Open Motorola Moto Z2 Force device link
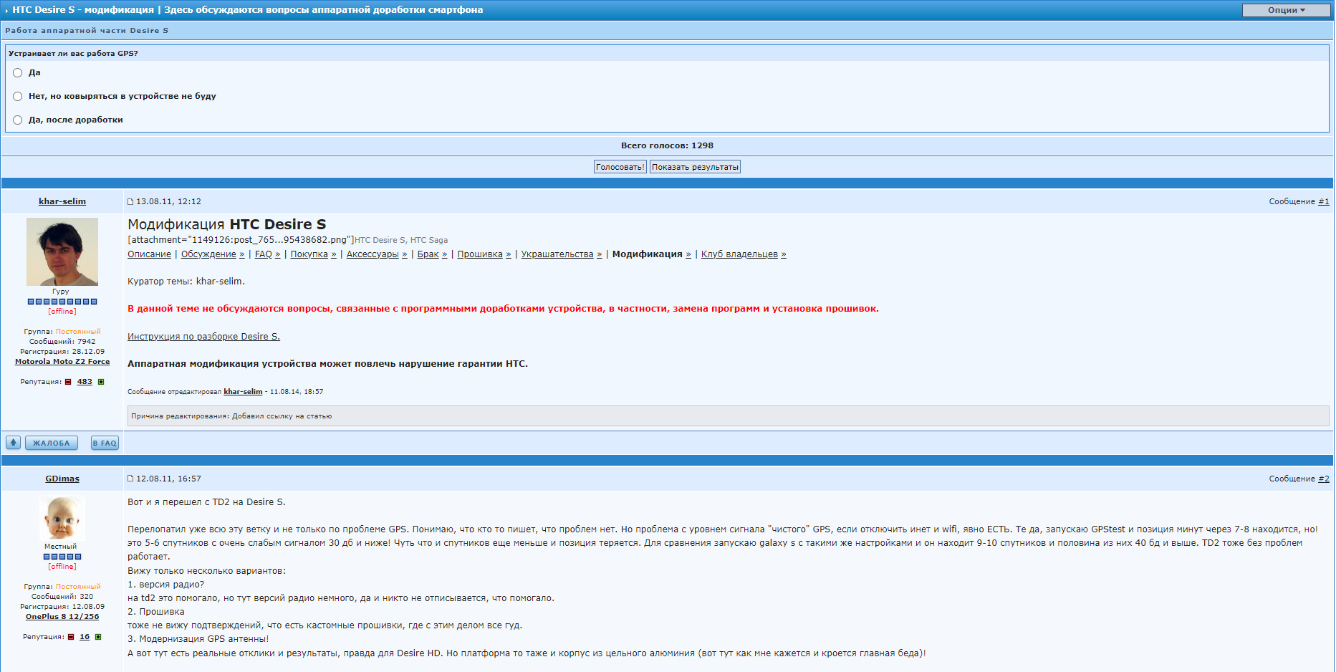The image size is (1336, 672). point(62,362)
